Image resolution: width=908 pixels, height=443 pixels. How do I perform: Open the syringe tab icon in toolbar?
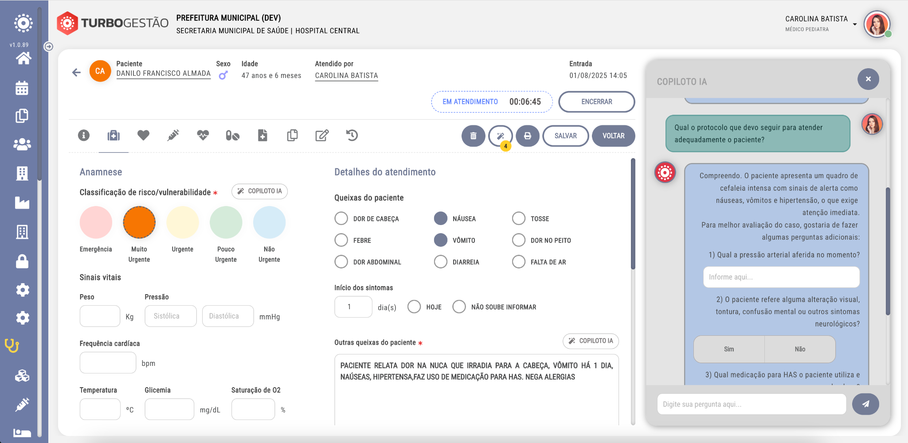coord(173,135)
